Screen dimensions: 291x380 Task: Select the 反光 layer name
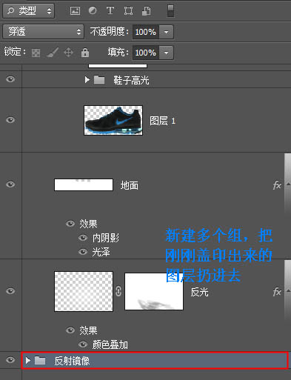click(x=200, y=293)
